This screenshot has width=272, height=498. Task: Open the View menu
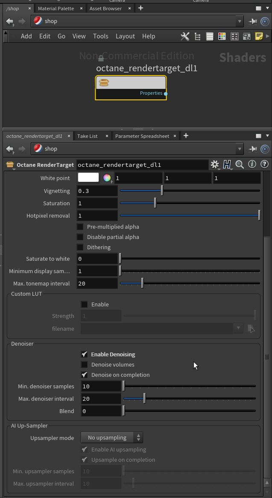[79, 36]
